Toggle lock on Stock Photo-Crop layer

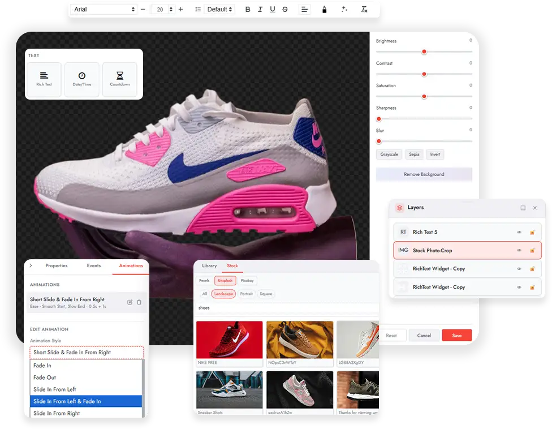tap(532, 250)
